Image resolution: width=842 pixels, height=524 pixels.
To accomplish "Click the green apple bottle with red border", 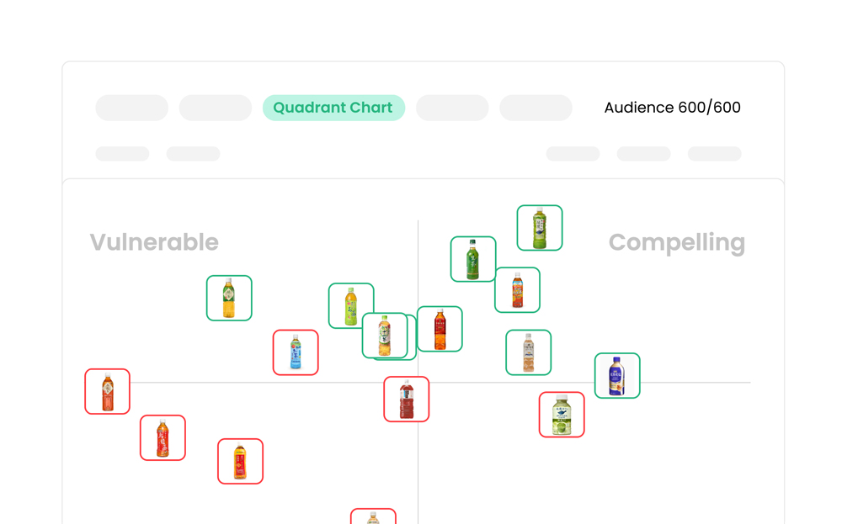I will 562,415.
